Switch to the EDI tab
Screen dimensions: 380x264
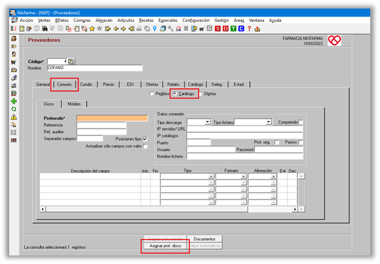tap(130, 85)
